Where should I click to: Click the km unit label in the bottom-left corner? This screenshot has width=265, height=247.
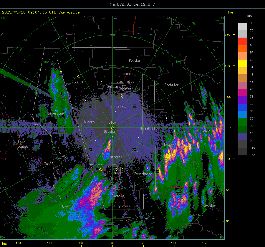pyautogui.click(x=4, y=244)
